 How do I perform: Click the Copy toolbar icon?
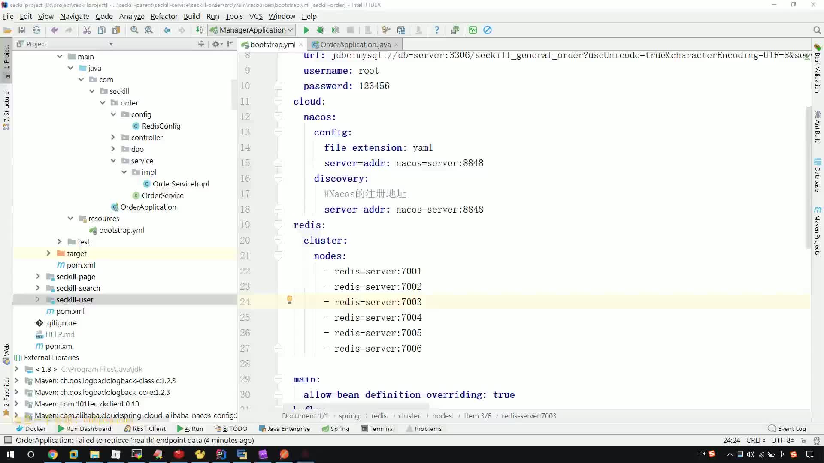102,30
